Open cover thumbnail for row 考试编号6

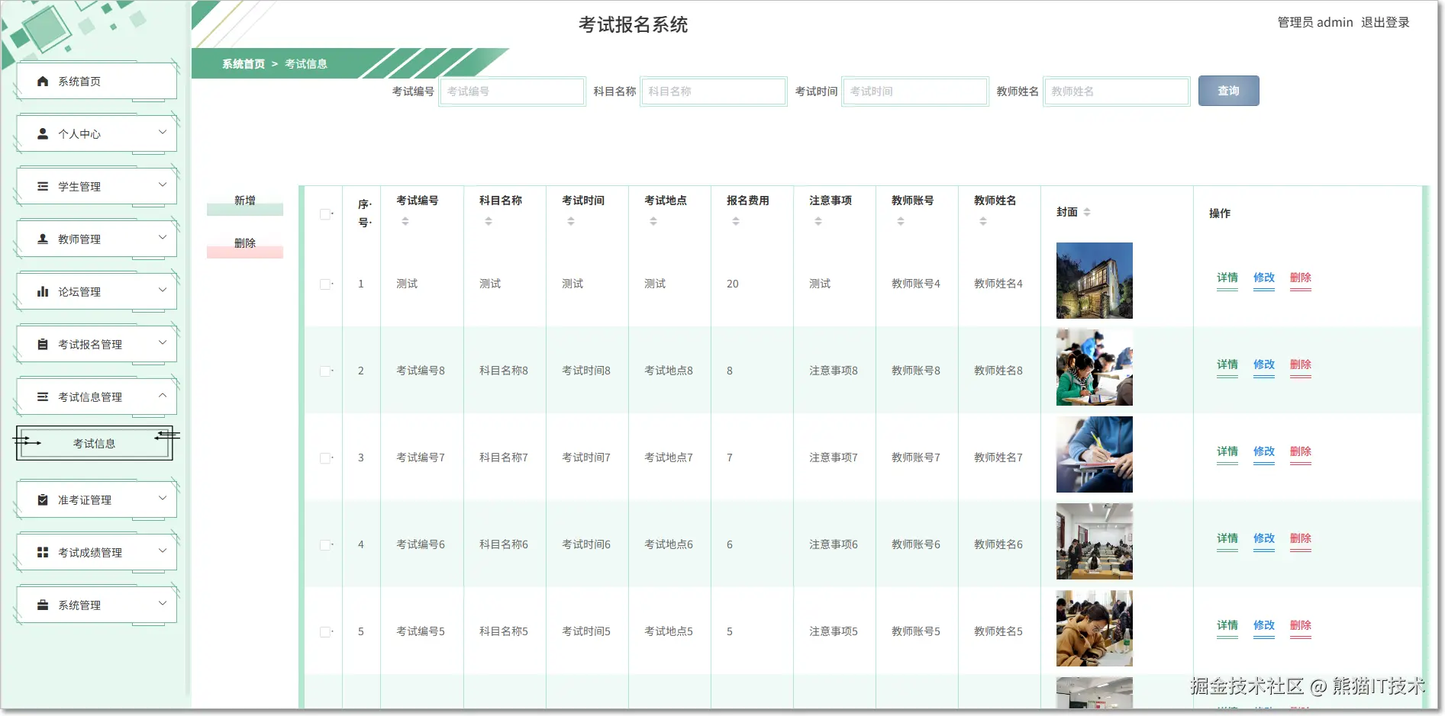[1095, 541]
